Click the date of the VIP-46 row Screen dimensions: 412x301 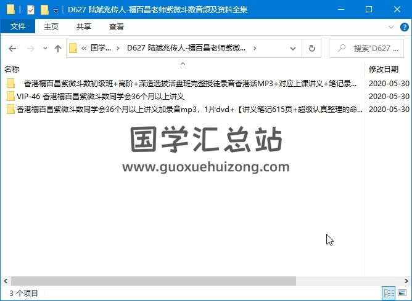(389, 96)
